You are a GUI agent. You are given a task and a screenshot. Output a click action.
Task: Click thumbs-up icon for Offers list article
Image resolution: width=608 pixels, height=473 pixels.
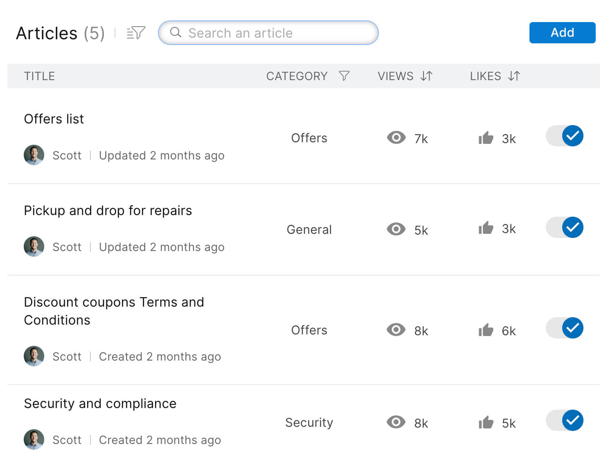click(x=486, y=138)
